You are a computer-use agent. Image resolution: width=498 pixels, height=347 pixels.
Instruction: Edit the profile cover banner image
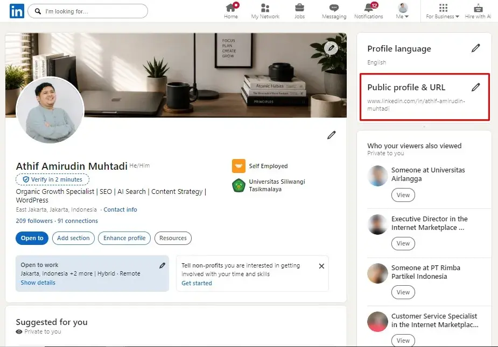(x=331, y=48)
